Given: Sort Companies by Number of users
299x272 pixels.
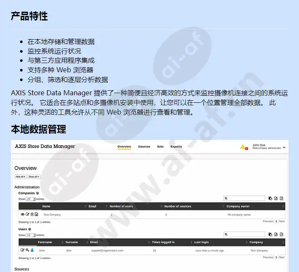Looking at the screenshot, I should click(x=121, y=206).
